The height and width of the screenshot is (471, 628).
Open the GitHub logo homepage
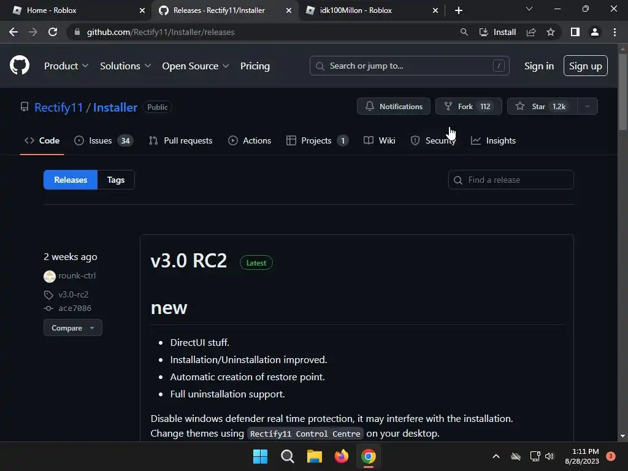(x=19, y=65)
